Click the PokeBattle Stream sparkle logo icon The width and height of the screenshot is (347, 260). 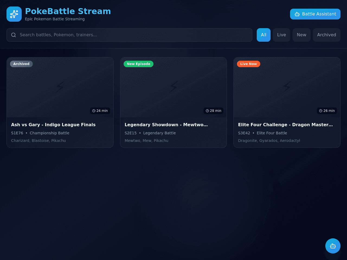point(14,14)
